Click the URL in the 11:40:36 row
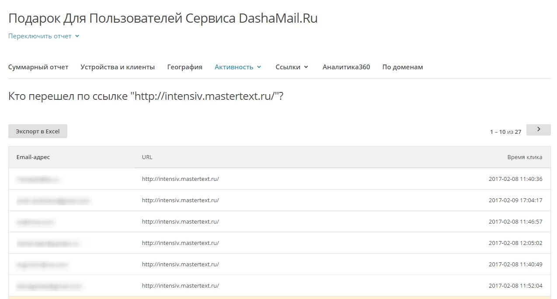Viewport: 557px width, 299px height. pos(180,179)
